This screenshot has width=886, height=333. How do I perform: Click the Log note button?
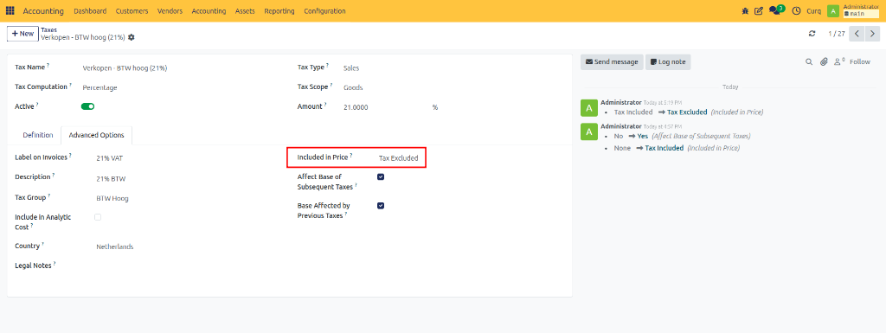[x=668, y=62]
